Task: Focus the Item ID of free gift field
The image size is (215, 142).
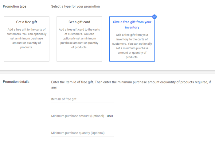Action: coord(82,99)
